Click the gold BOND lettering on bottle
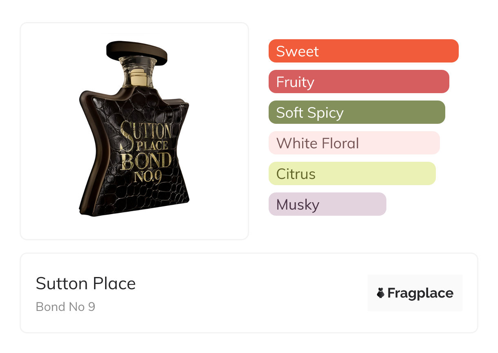498x353 pixels. [146, 160]
